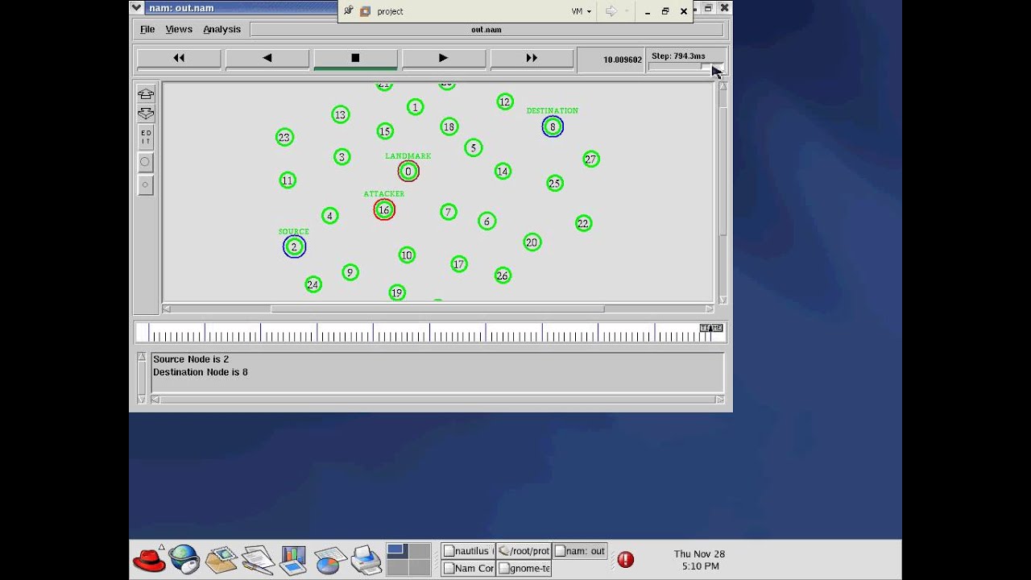The image size is (1031, 580).
Task: Launch the web browser globe icon
Action: (x=184, y=558)
